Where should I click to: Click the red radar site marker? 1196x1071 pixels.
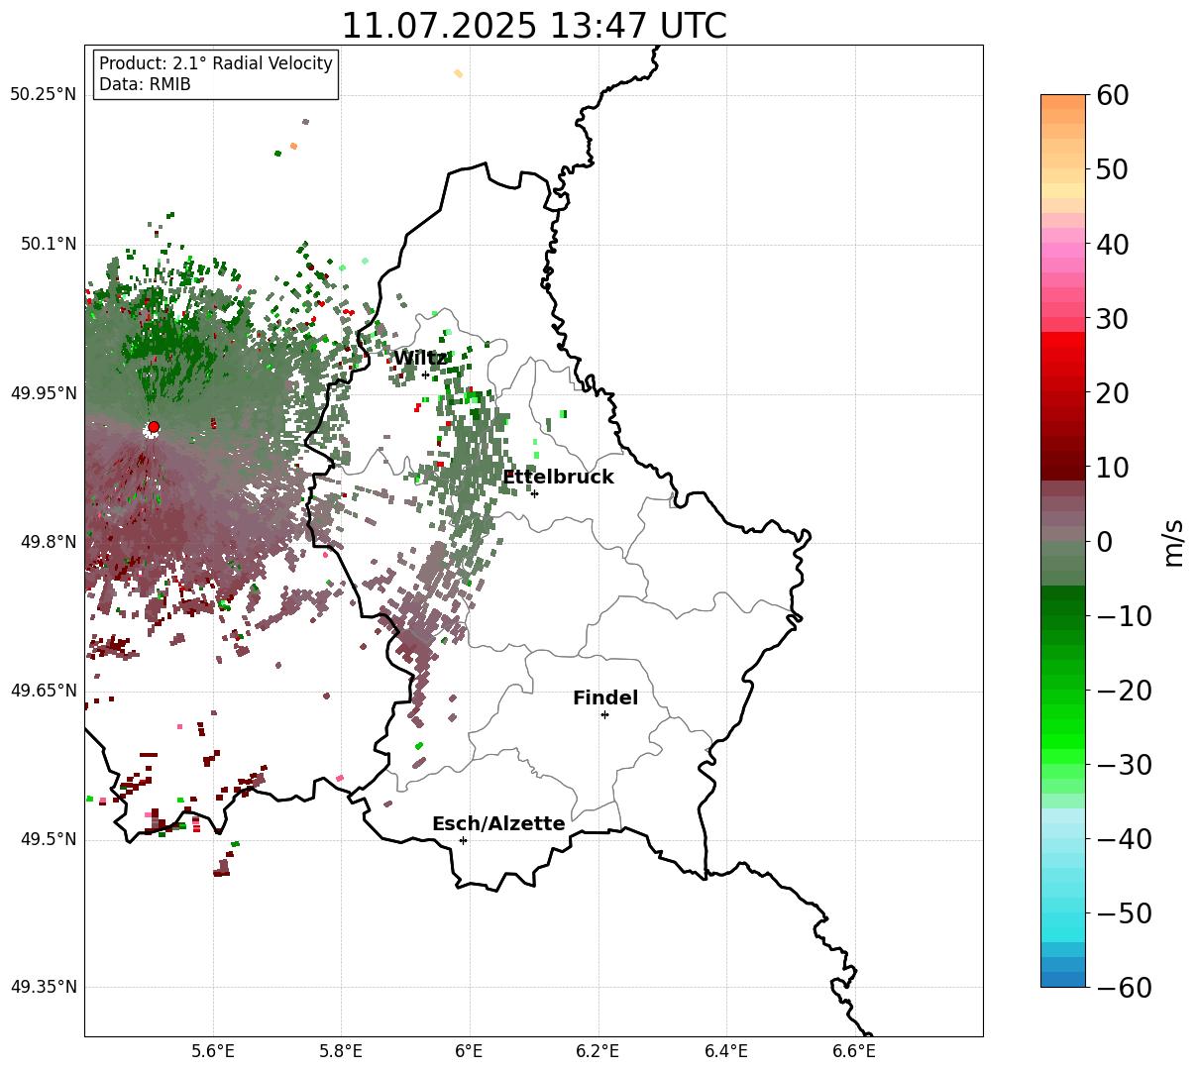point(154,427)
